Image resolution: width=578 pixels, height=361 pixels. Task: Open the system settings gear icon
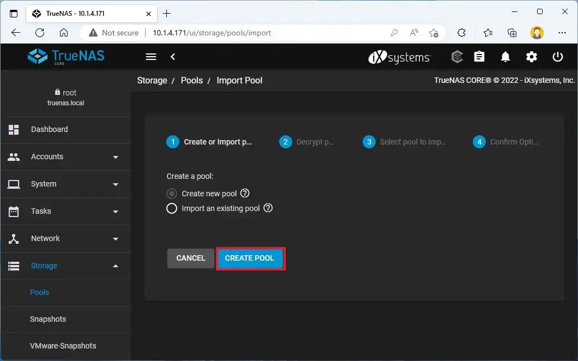(532, 57)
